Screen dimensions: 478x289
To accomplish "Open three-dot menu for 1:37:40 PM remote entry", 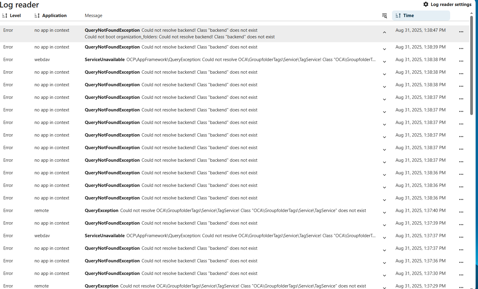I will click(461, 212).
